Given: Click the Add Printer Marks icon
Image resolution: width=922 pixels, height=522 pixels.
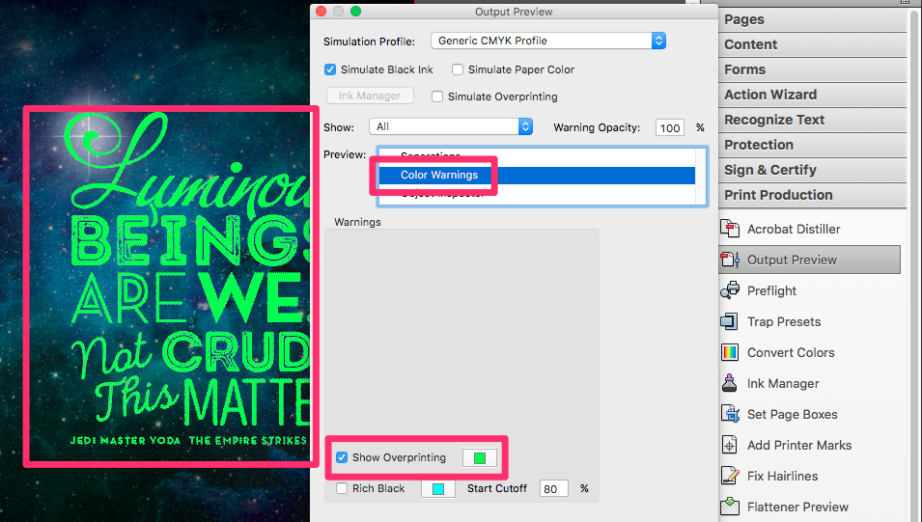Looking at the screenshot, I should click(731, 446).
